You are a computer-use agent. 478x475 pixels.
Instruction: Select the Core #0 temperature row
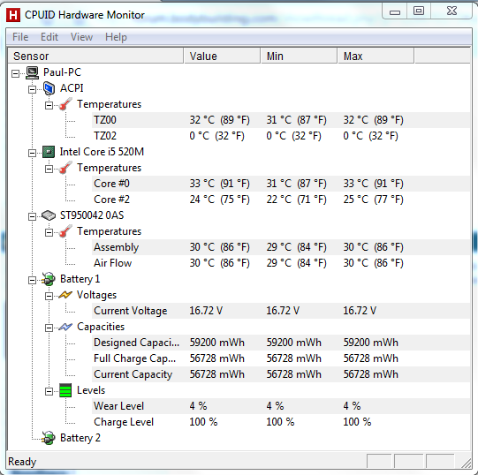[280, 184]
